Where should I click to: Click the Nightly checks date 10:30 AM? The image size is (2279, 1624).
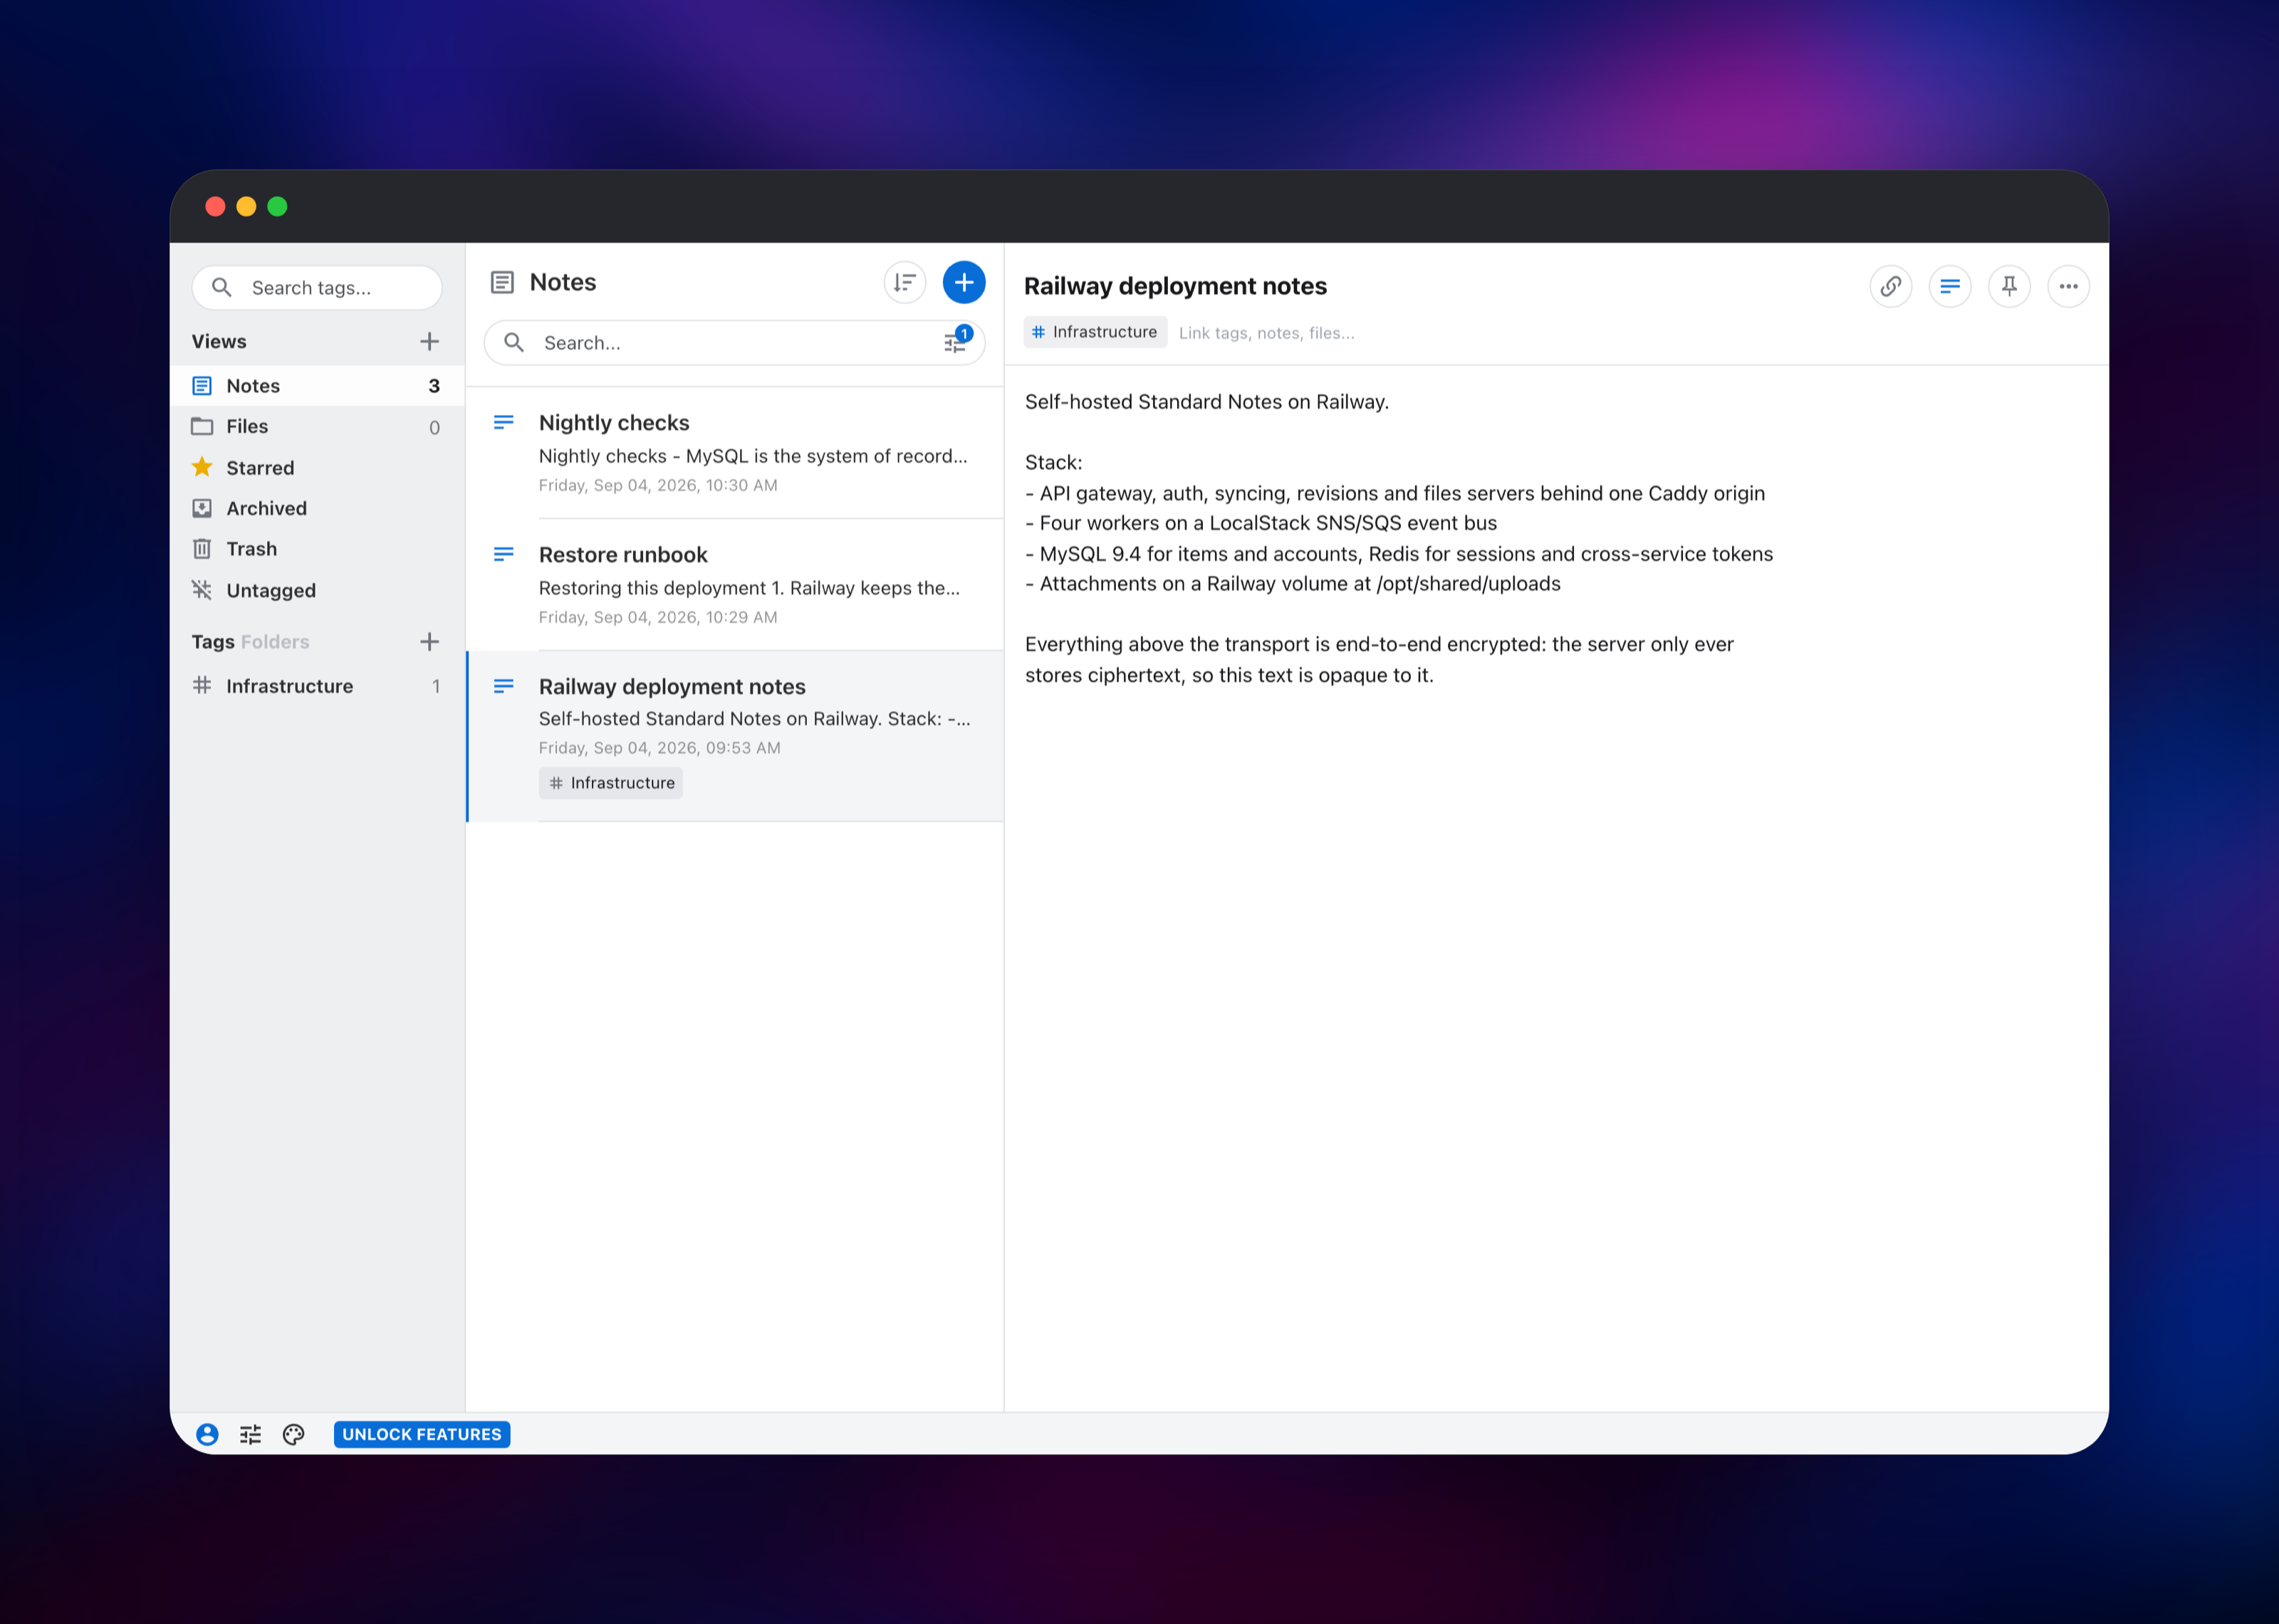[658, 485]
